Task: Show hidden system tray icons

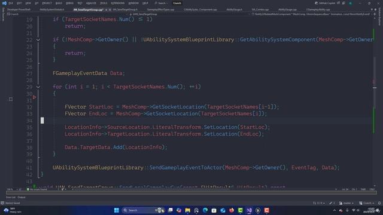Action: 335,210
